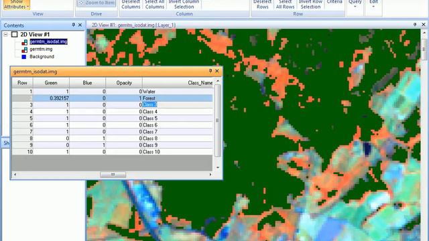Viewport: 429px width, 241px height.
Task: Select row 8 header in table
Action: pos(22,139)
